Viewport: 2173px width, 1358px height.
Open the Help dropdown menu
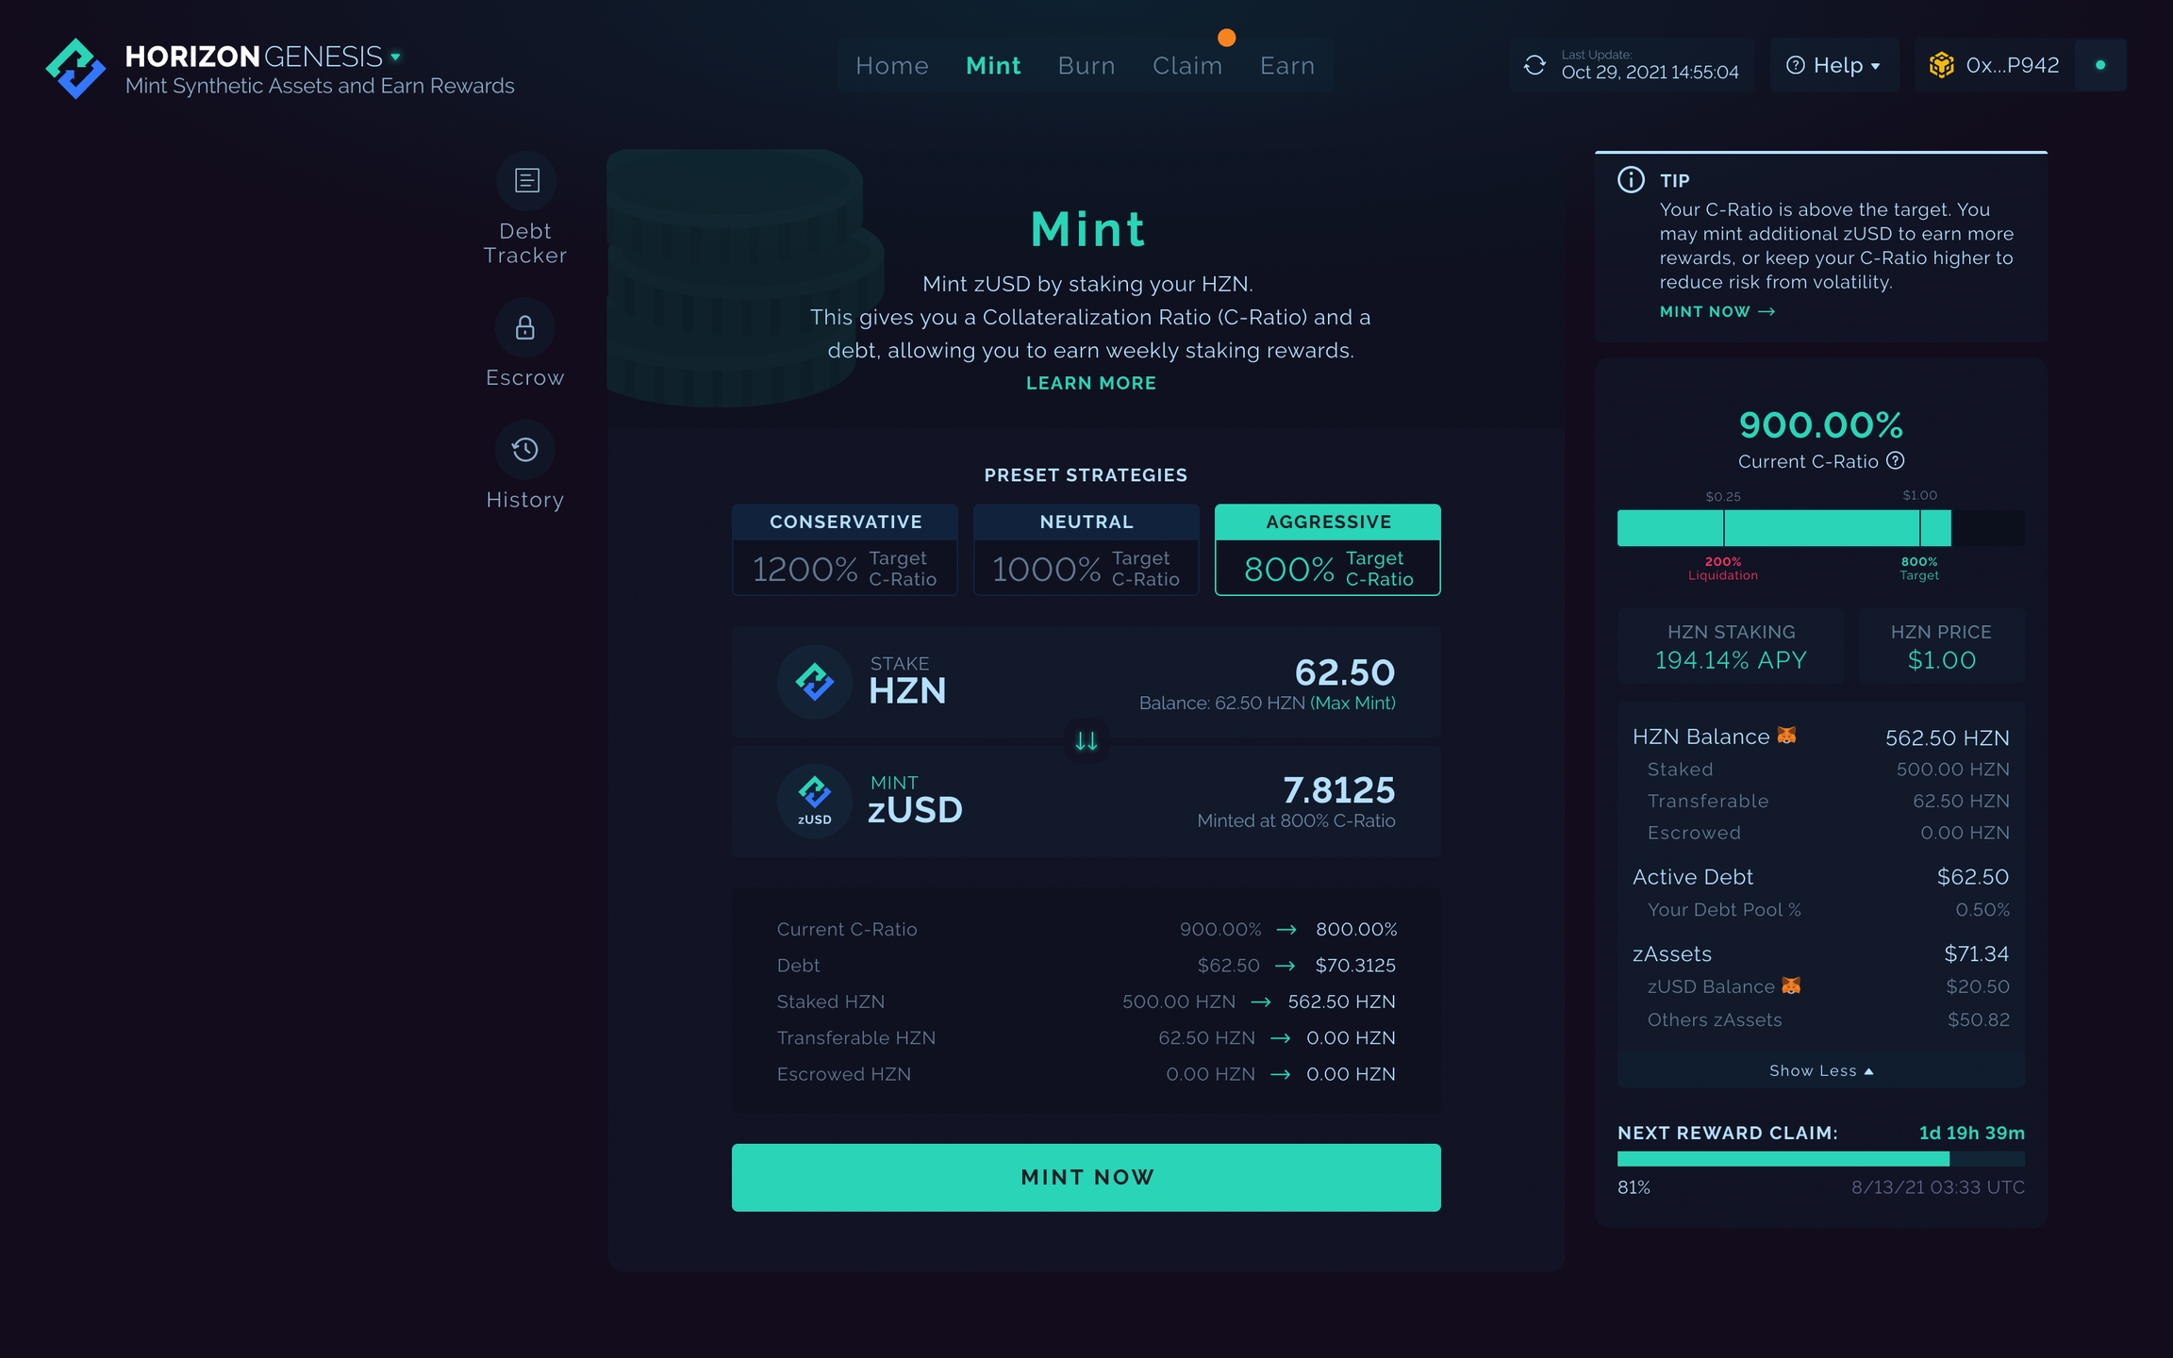coord(1833,65)
